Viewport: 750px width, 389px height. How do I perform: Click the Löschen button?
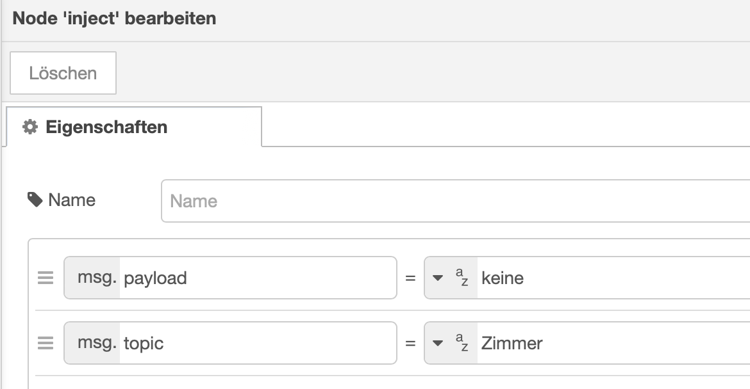pos(63,73)
